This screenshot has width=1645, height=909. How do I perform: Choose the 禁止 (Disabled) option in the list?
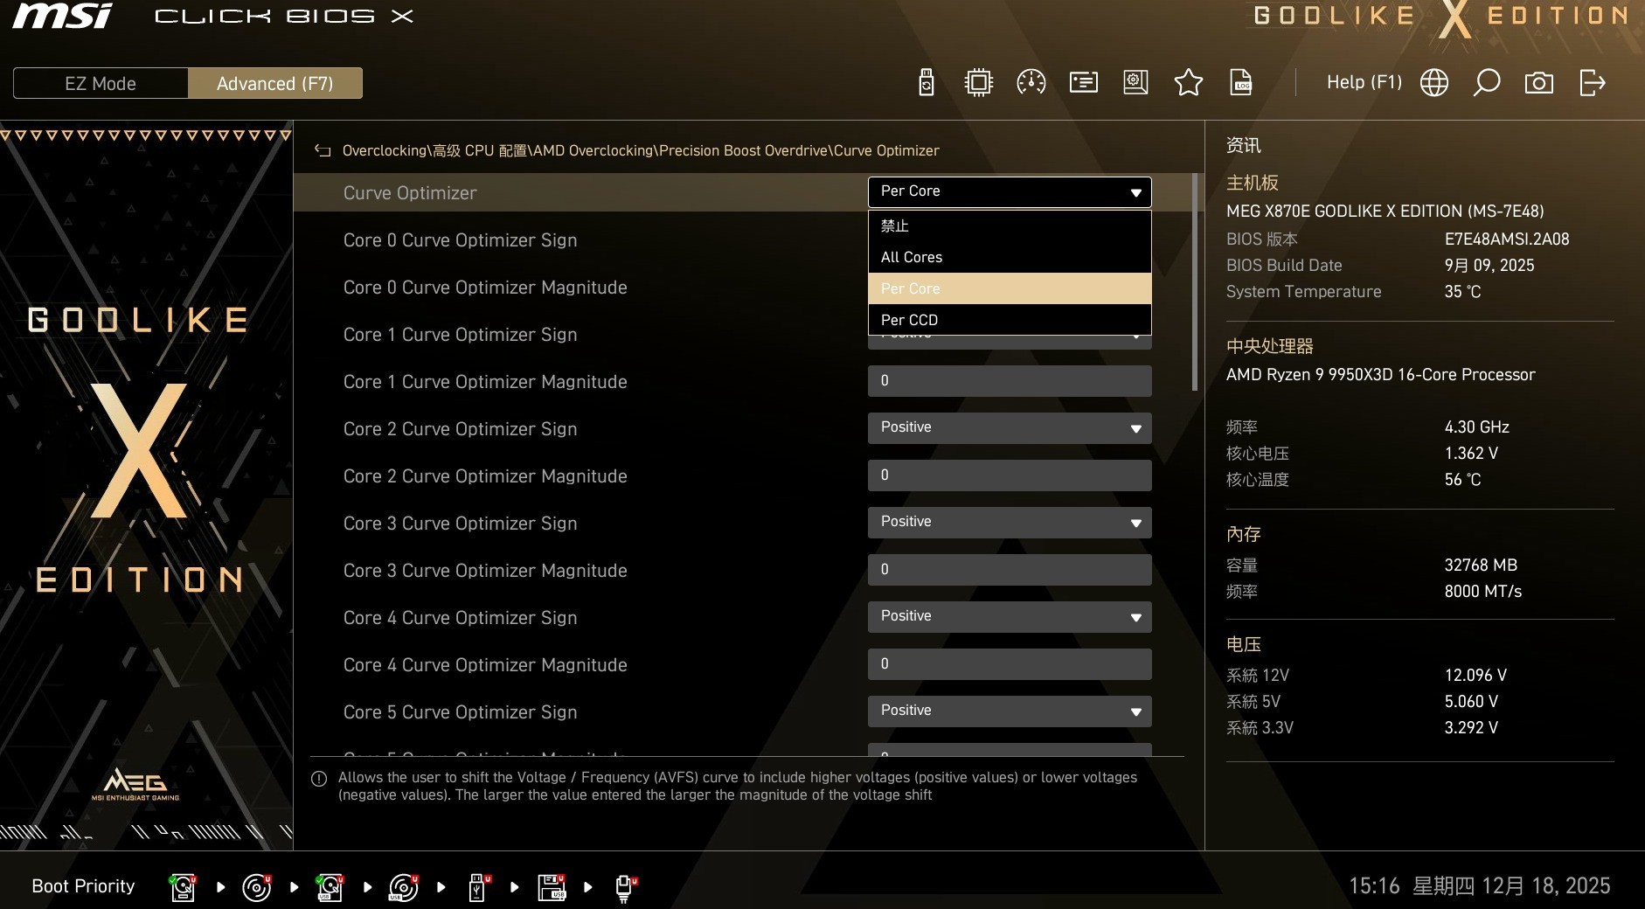click(x=1009, y=226)
